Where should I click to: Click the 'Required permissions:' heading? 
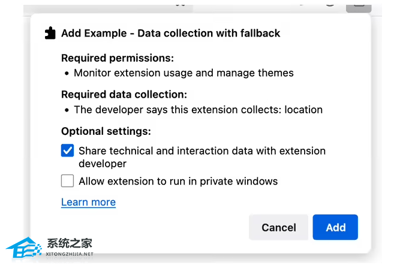click(x=118, y=58)
